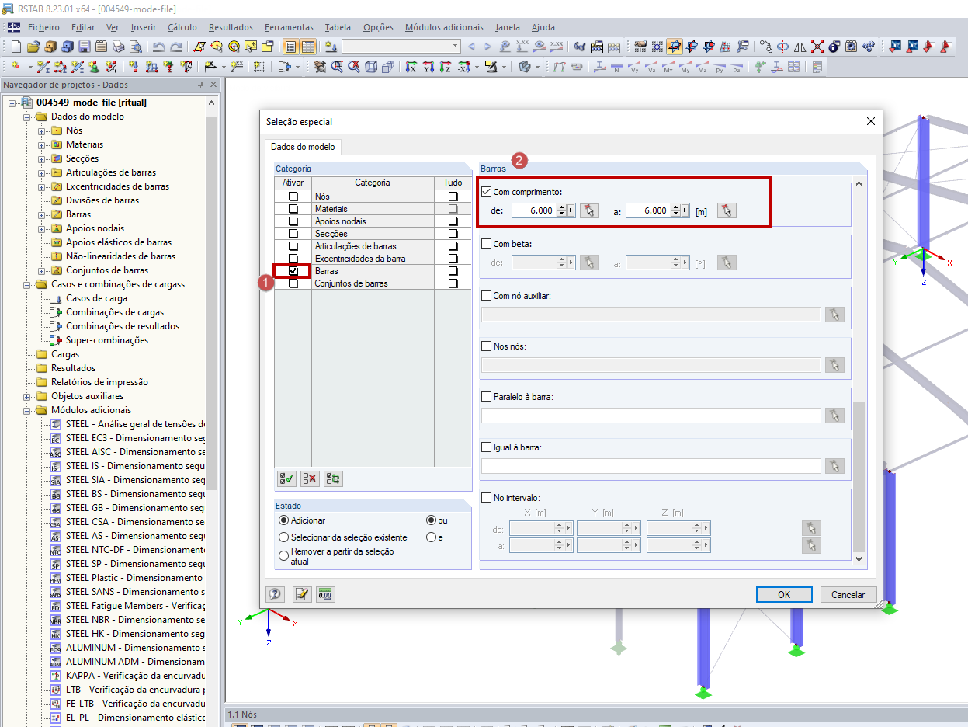Click the Deselect all categories icon

tap(310, 478)
